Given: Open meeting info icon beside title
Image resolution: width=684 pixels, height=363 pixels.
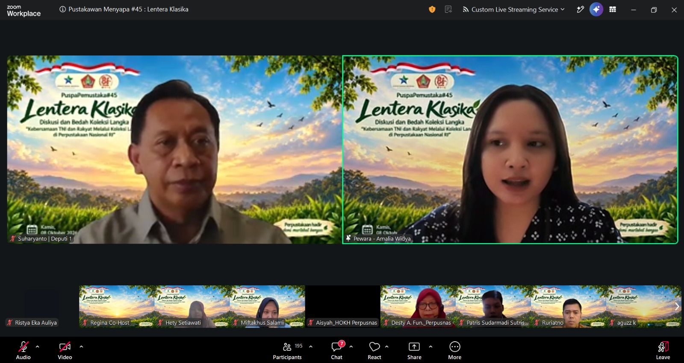Looking at the screenshot, I should (63, 9).
